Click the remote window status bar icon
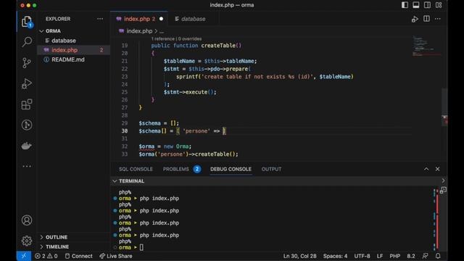 pos(24,256)
